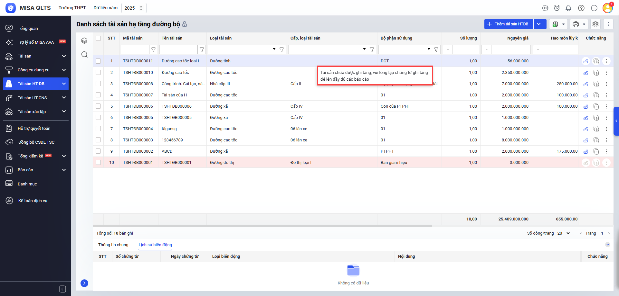The width and height of the screenshot is (619, 296).
Task: Switch to Thông tin chung tab
Action: (x=113, y=245)
